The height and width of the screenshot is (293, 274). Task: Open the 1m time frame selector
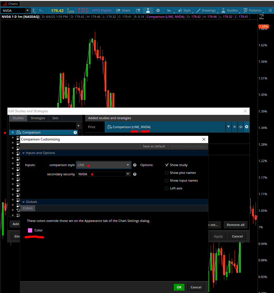(x=169, y=10)
